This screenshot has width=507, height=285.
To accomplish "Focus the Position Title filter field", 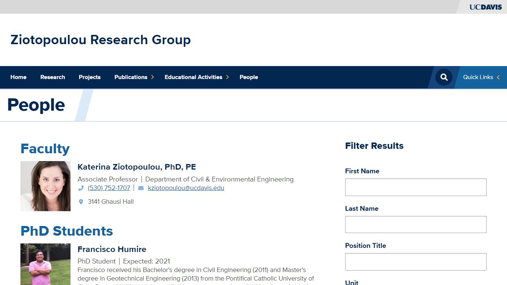I will tap(416, 262).
